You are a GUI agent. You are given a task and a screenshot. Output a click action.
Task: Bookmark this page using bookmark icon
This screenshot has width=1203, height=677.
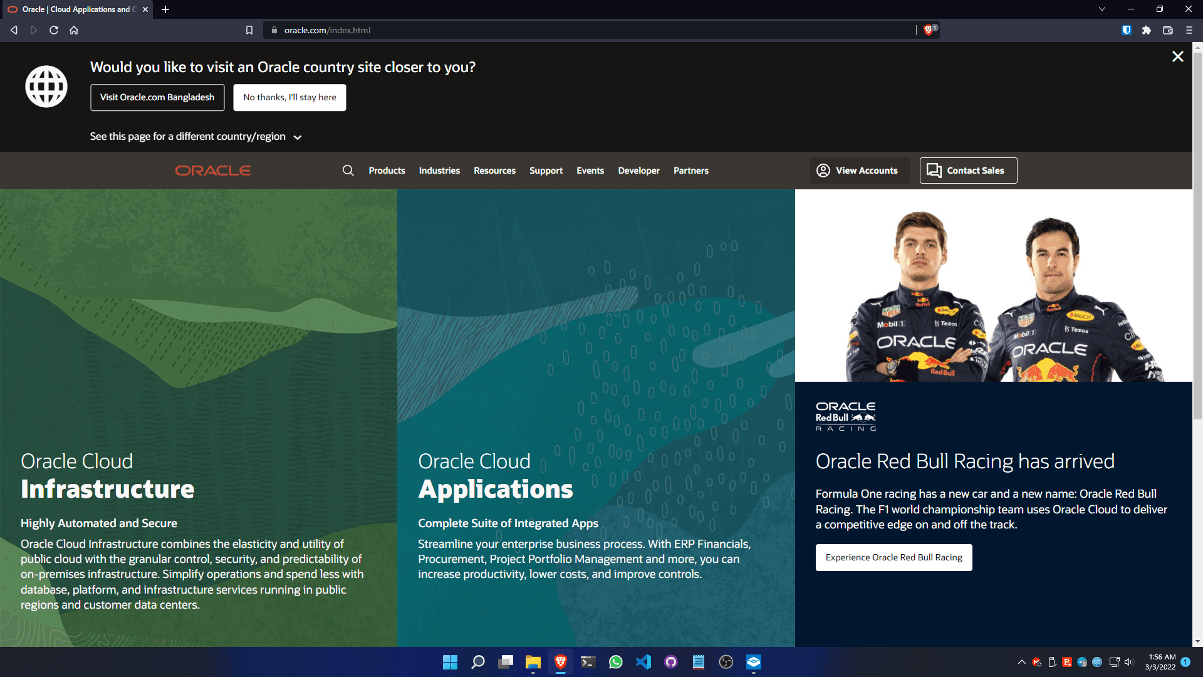[x=249, y=30]
